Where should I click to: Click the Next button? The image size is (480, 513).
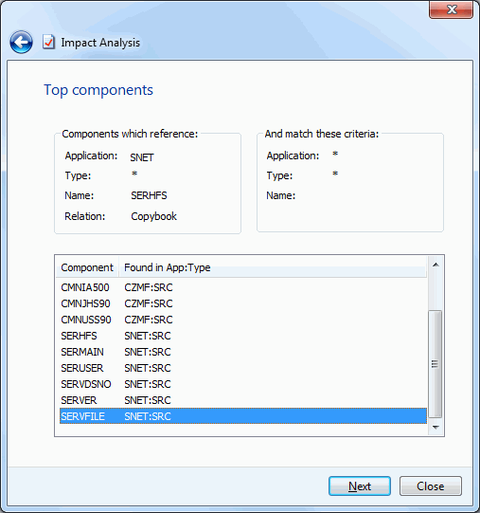pyautogui.click(x=360, y=486)
